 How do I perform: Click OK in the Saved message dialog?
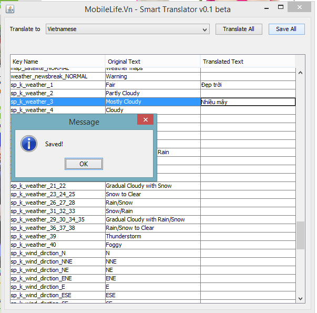point(84,164)
